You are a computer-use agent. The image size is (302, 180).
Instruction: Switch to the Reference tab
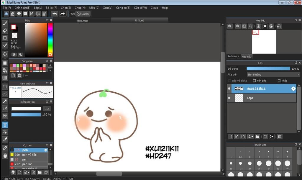coord(233,56)
